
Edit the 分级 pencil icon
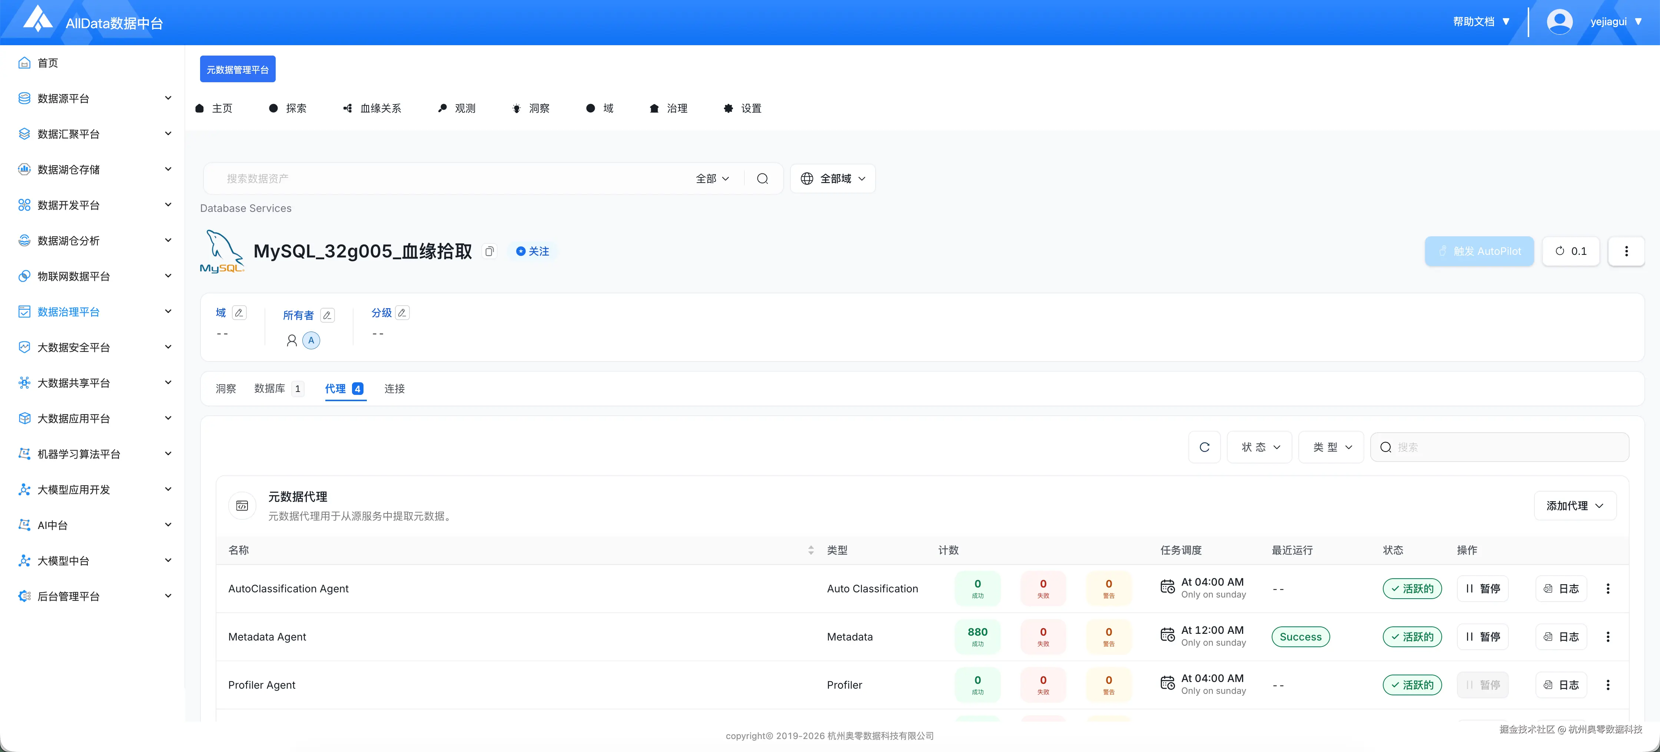click(x=402, y=313)
